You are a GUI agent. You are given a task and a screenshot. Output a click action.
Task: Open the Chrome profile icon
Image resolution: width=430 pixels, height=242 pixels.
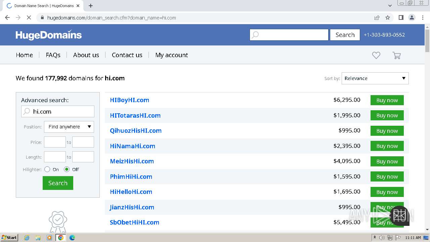tap(412, 17)
